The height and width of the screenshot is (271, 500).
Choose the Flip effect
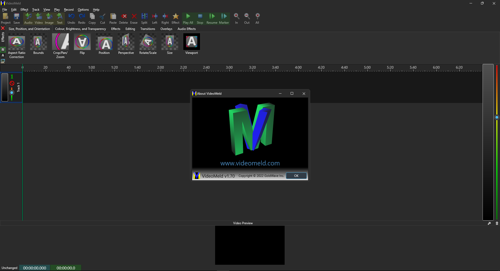tap(82, 44)
